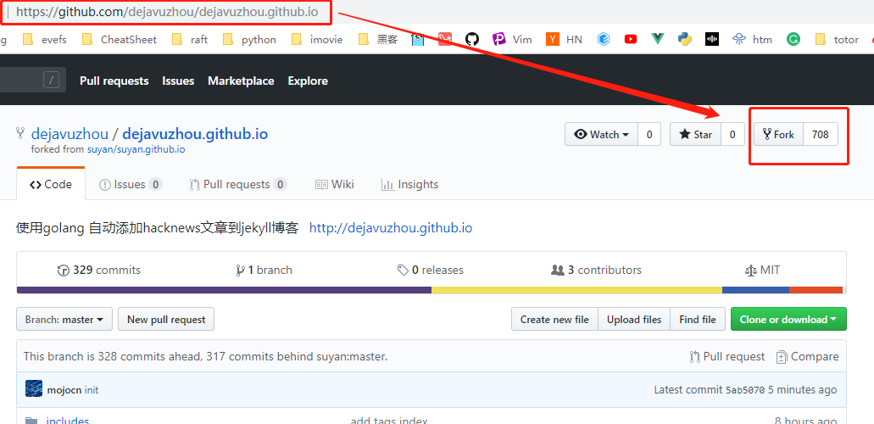Click Upload files button
Viewport: 874px width, 424px height.
click(x=634, y=319)
